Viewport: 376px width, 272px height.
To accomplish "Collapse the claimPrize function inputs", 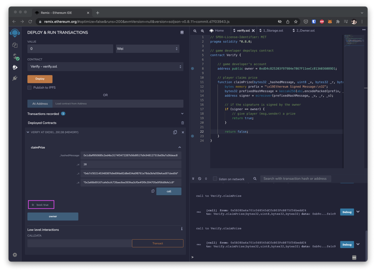I will click(x=179, y=147).
